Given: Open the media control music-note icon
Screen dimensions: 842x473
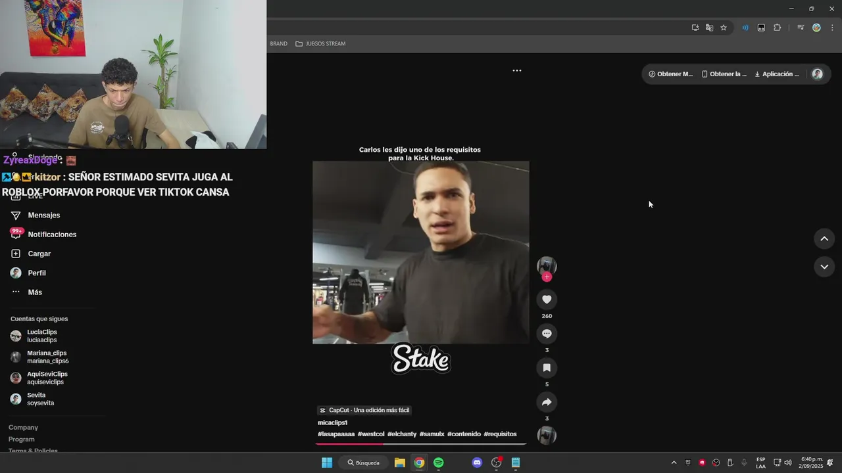Looking at the screenshot, I should tap(801, 28).
